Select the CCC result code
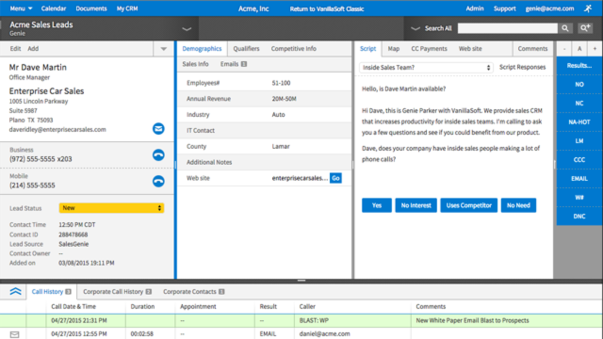 (x=579, y=160)
